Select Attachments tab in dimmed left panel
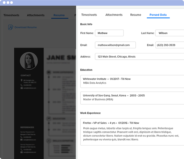The height and width of the screenshot is (159, 184). click(36, 15)
